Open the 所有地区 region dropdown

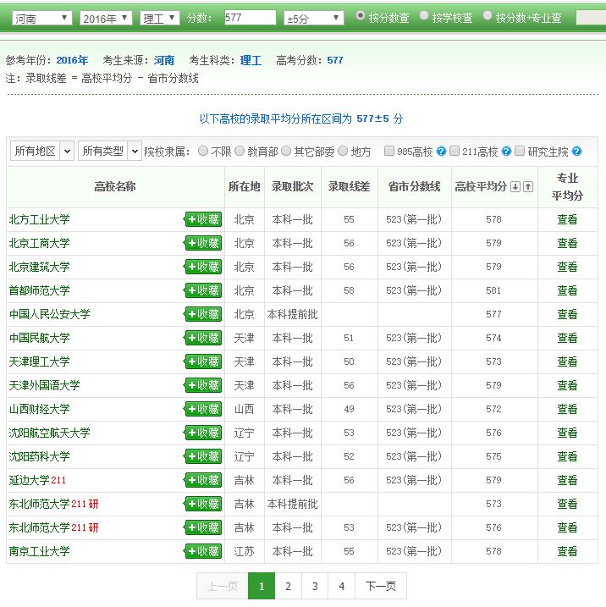[x=42, y=151]
